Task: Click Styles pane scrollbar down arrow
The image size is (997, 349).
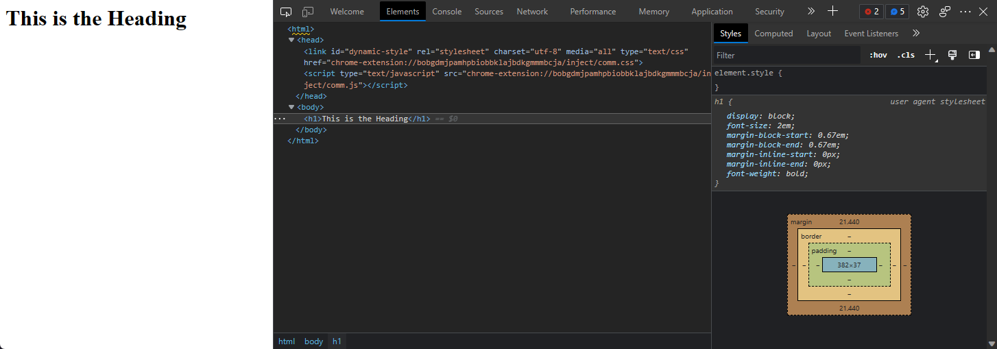Action: [992, 344]
